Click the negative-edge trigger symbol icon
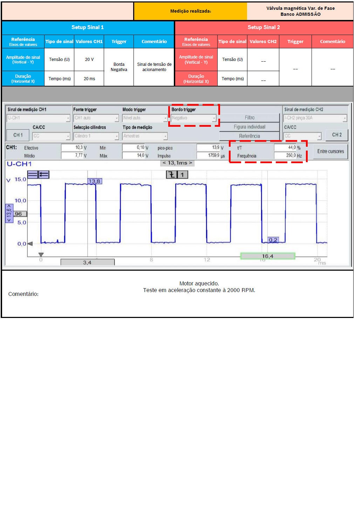 point(171,174)
